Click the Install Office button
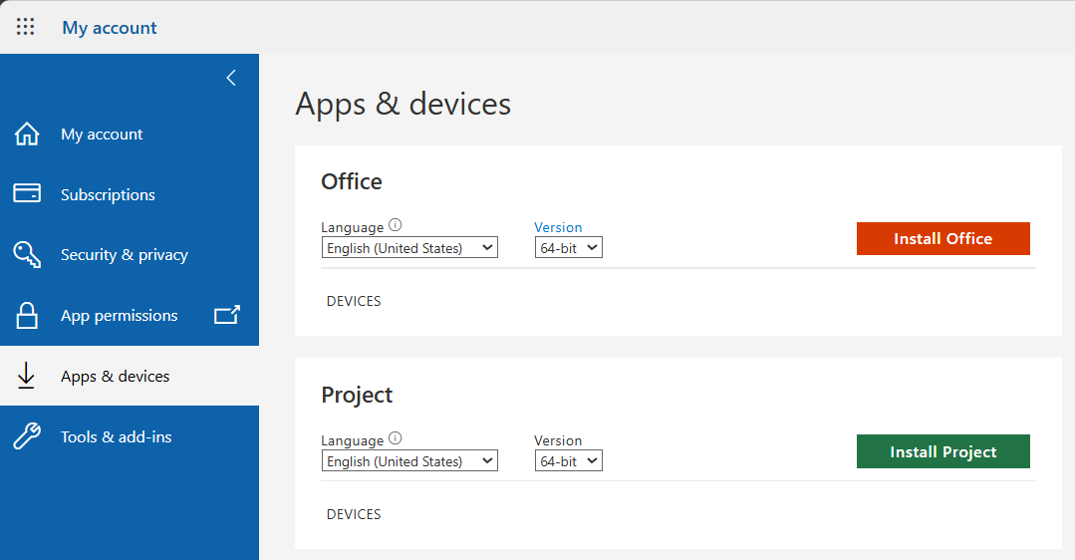The image size is (1075, 560). [x=942, y=238]
